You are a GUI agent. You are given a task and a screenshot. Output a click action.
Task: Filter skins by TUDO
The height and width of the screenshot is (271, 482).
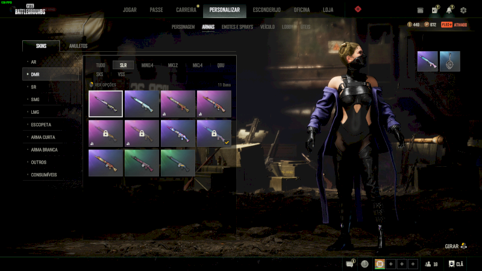pos(101,65)
